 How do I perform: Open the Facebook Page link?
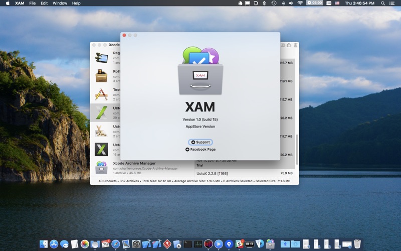[200, 149]
